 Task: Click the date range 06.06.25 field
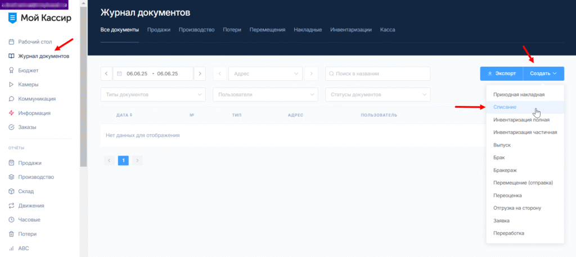(x=153, y=74)
